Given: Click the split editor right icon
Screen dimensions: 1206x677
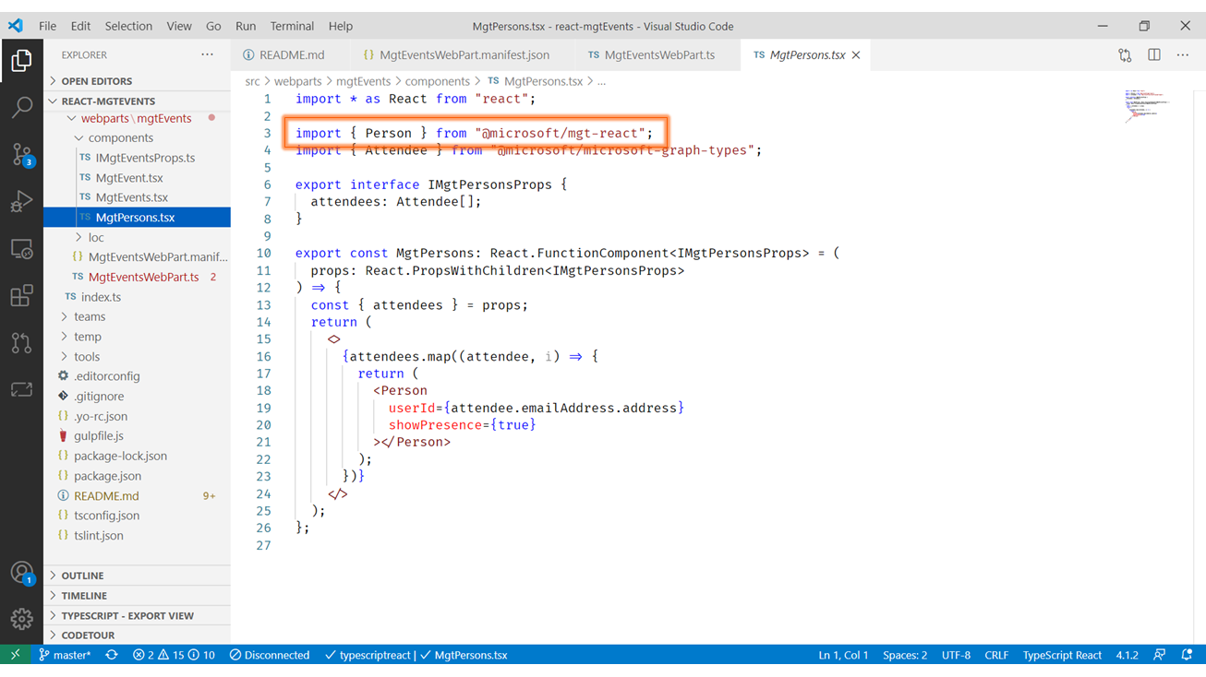Looking at the screenshot, I should pos(1153,55).
